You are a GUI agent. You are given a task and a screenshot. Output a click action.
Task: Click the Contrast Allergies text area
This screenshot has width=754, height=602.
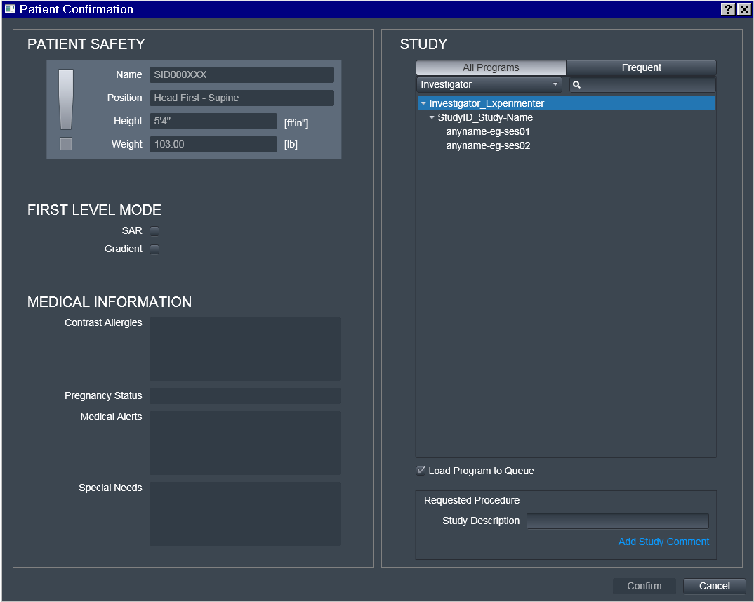click(x=245, y=349)
